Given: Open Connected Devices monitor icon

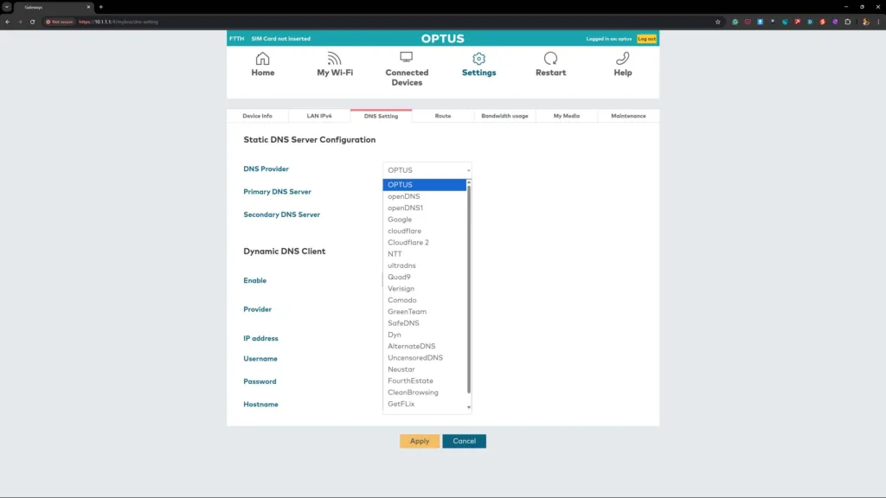Looking at the screenshot, I should point(407,58).
